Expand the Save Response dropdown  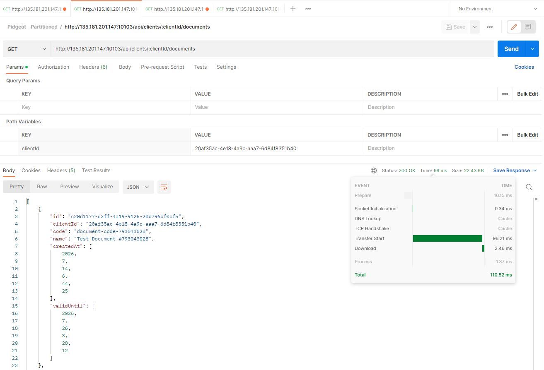click(x=515, y=171)
